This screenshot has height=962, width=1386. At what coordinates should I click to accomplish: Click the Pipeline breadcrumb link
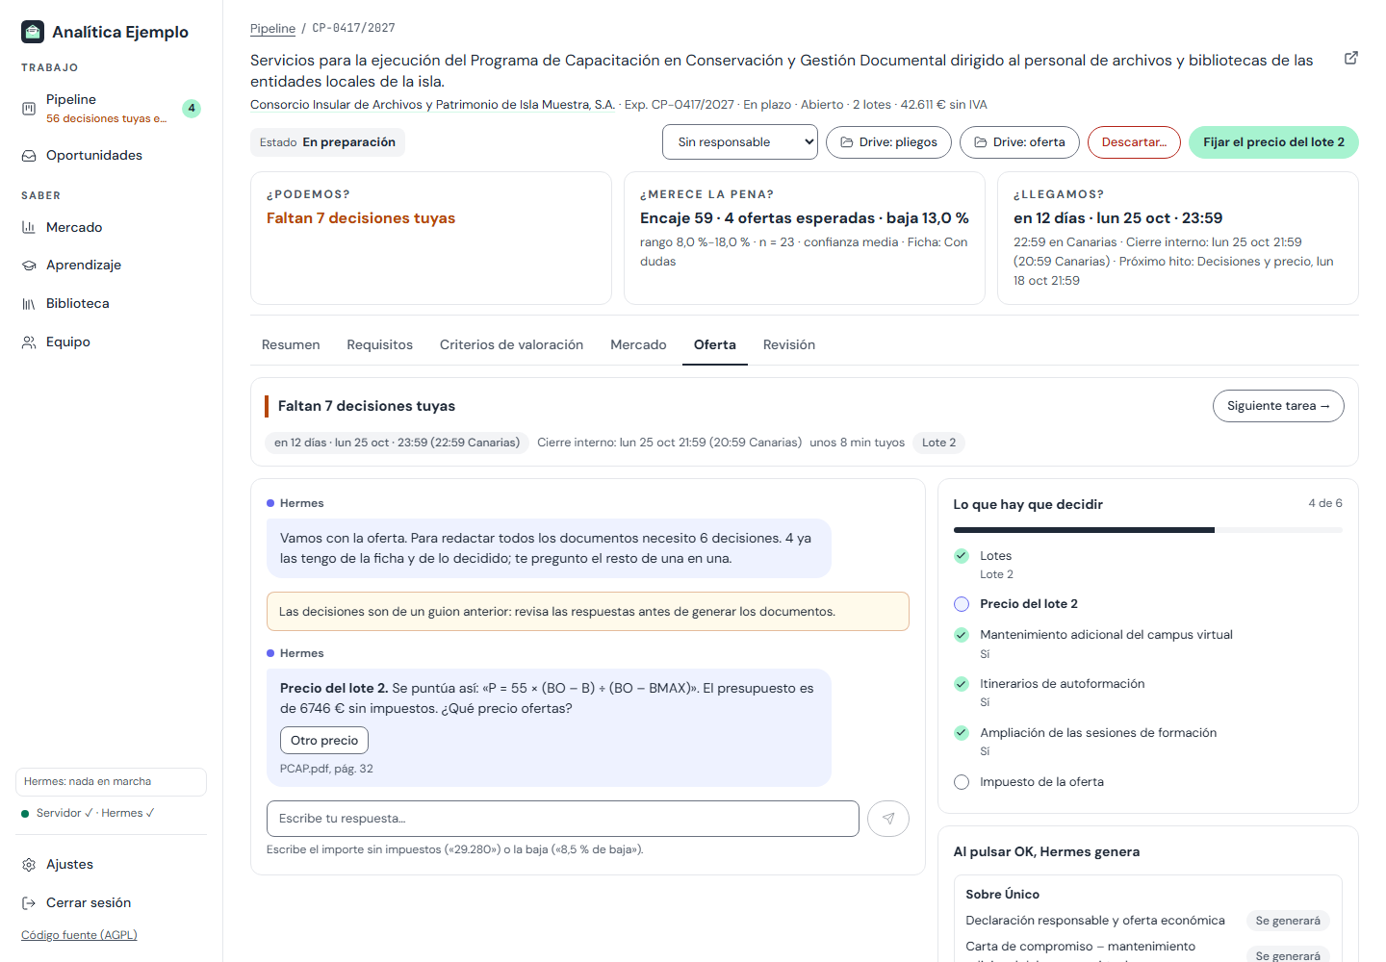coord(272,29)
